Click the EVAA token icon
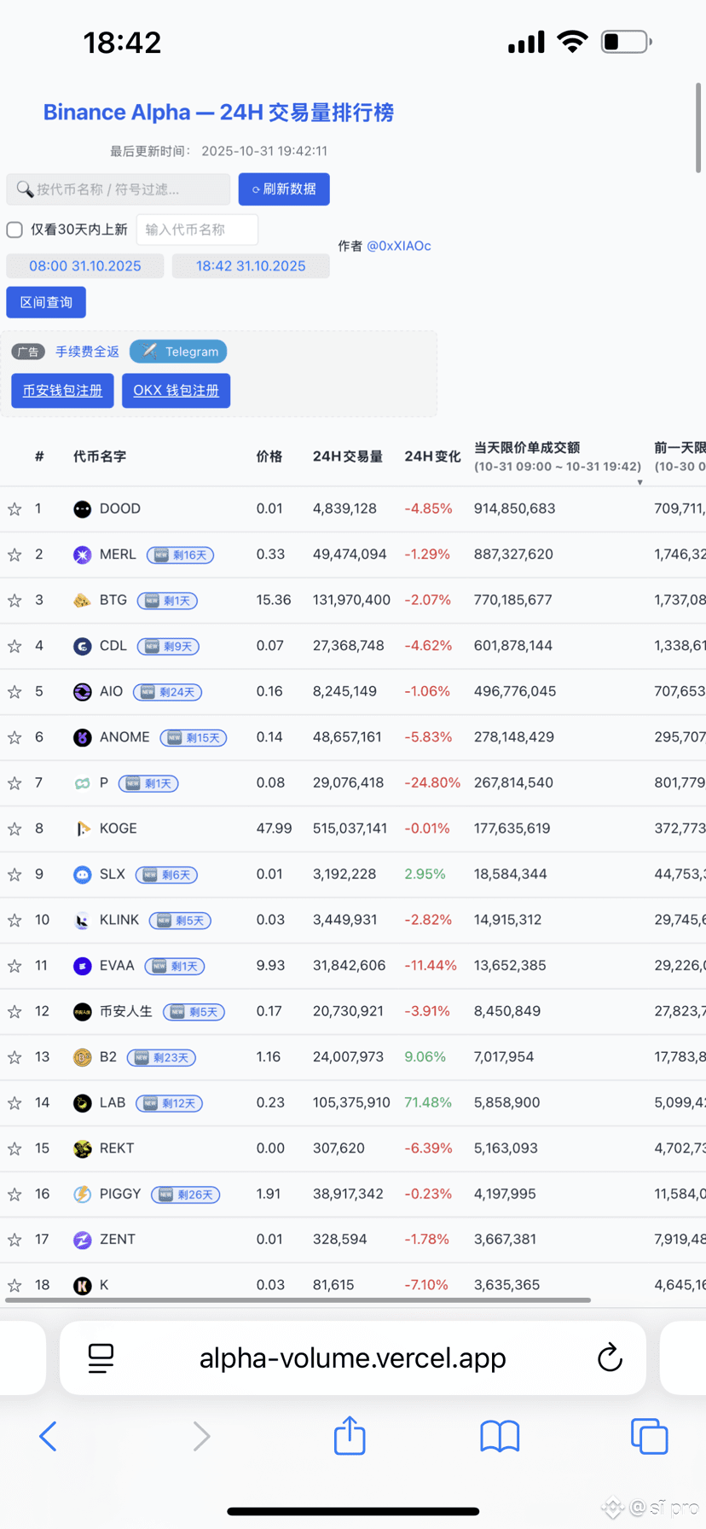The width and height of the screenshot is (706, 1529). [82, 966]
